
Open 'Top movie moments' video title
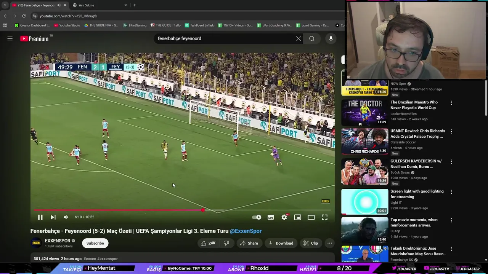414,222
